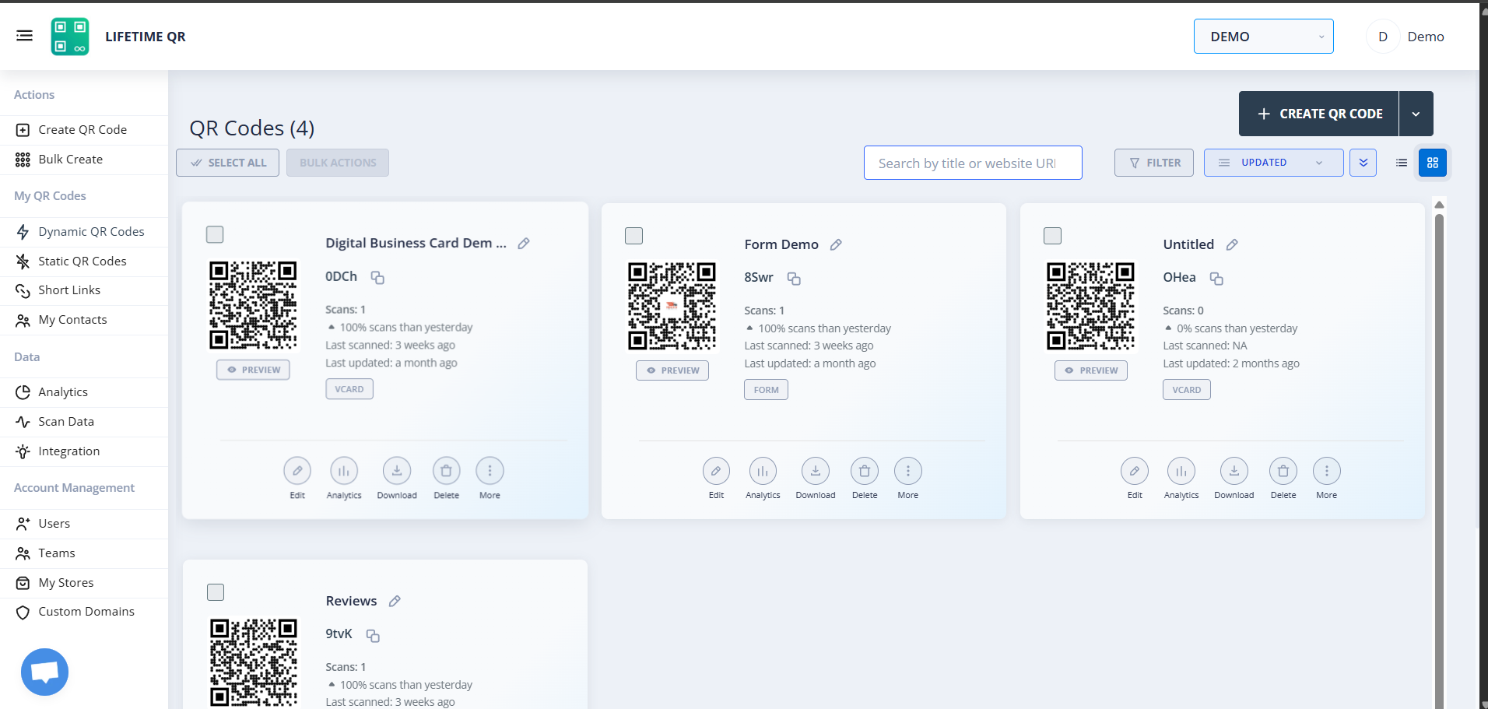The width and height of the screenshot is (1488, 709).
Task: Open Custom Domains page
Action: tap(84, 612)
